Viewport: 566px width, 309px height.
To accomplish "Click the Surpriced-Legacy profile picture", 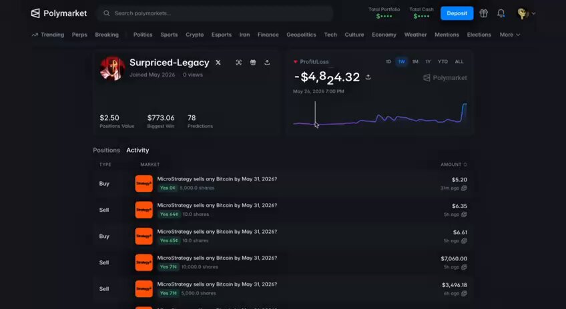I will click(112, 68).
